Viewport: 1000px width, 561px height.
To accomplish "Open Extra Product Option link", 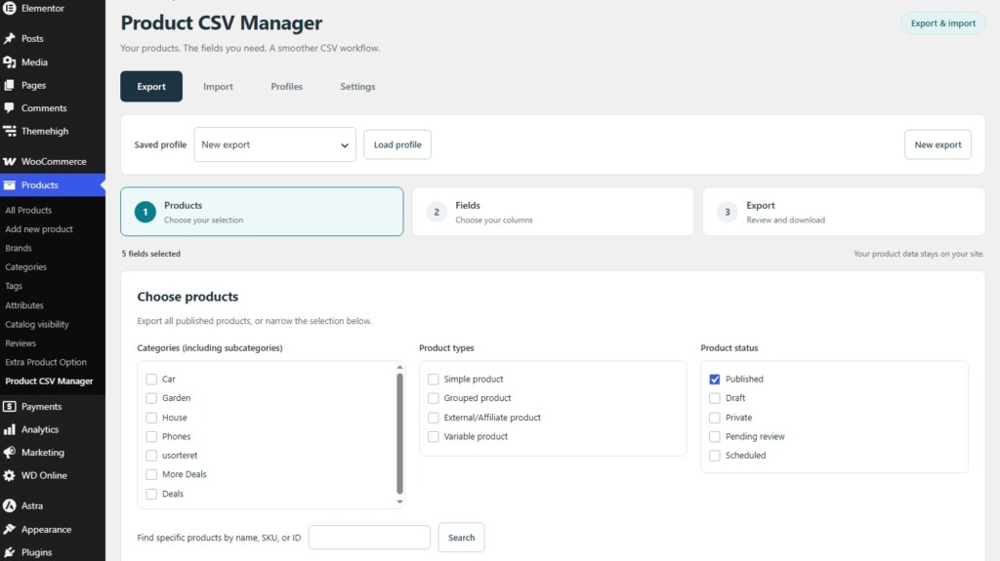I will [46, 363].
